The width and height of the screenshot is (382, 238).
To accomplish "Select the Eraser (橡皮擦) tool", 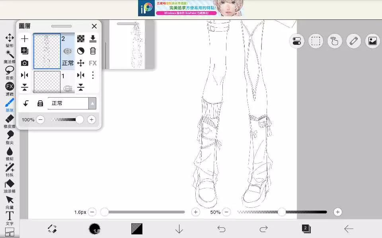I will [x=10, y=121].
